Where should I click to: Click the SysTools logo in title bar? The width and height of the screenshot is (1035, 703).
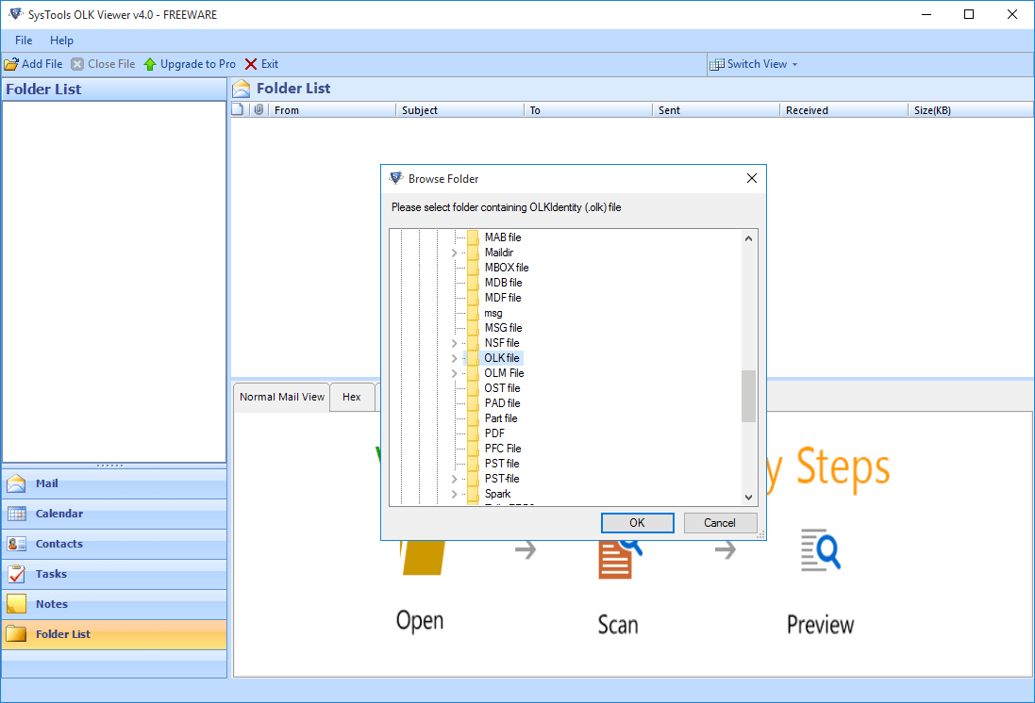tap(15, 14)
